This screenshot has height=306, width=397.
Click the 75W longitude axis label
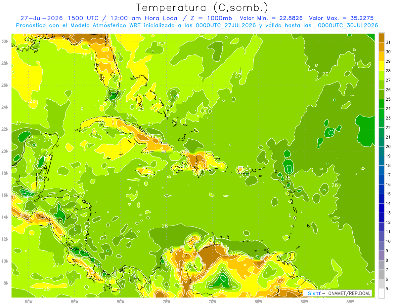coord(166,302)
